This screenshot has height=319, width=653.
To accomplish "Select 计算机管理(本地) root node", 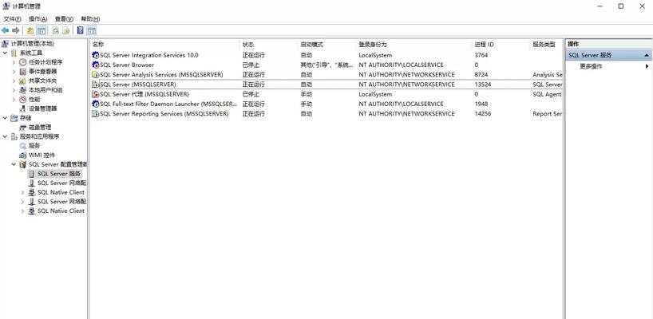I will (32, 44).
